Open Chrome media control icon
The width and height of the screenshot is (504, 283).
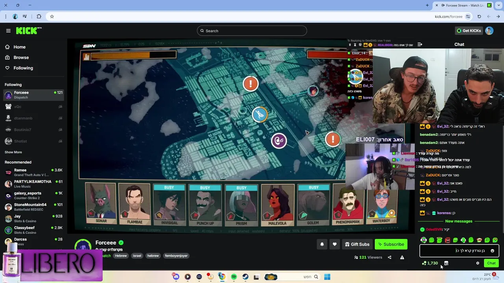point(25,17)
